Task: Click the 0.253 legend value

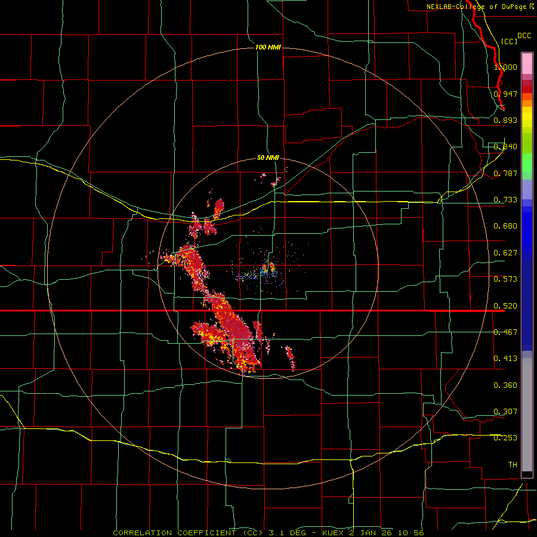Action: click(505, 438)
